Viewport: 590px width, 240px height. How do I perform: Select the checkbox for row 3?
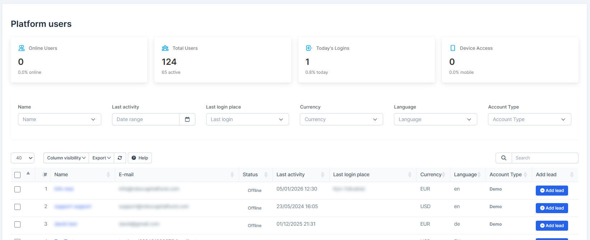[18, 224]
